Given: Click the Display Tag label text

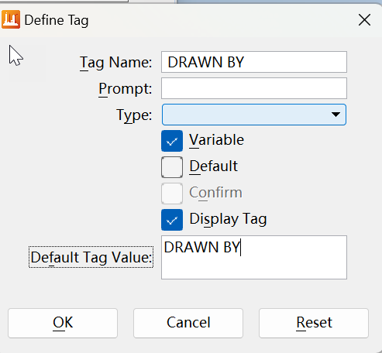Looking at the screenshot, I should click(228, 219).
